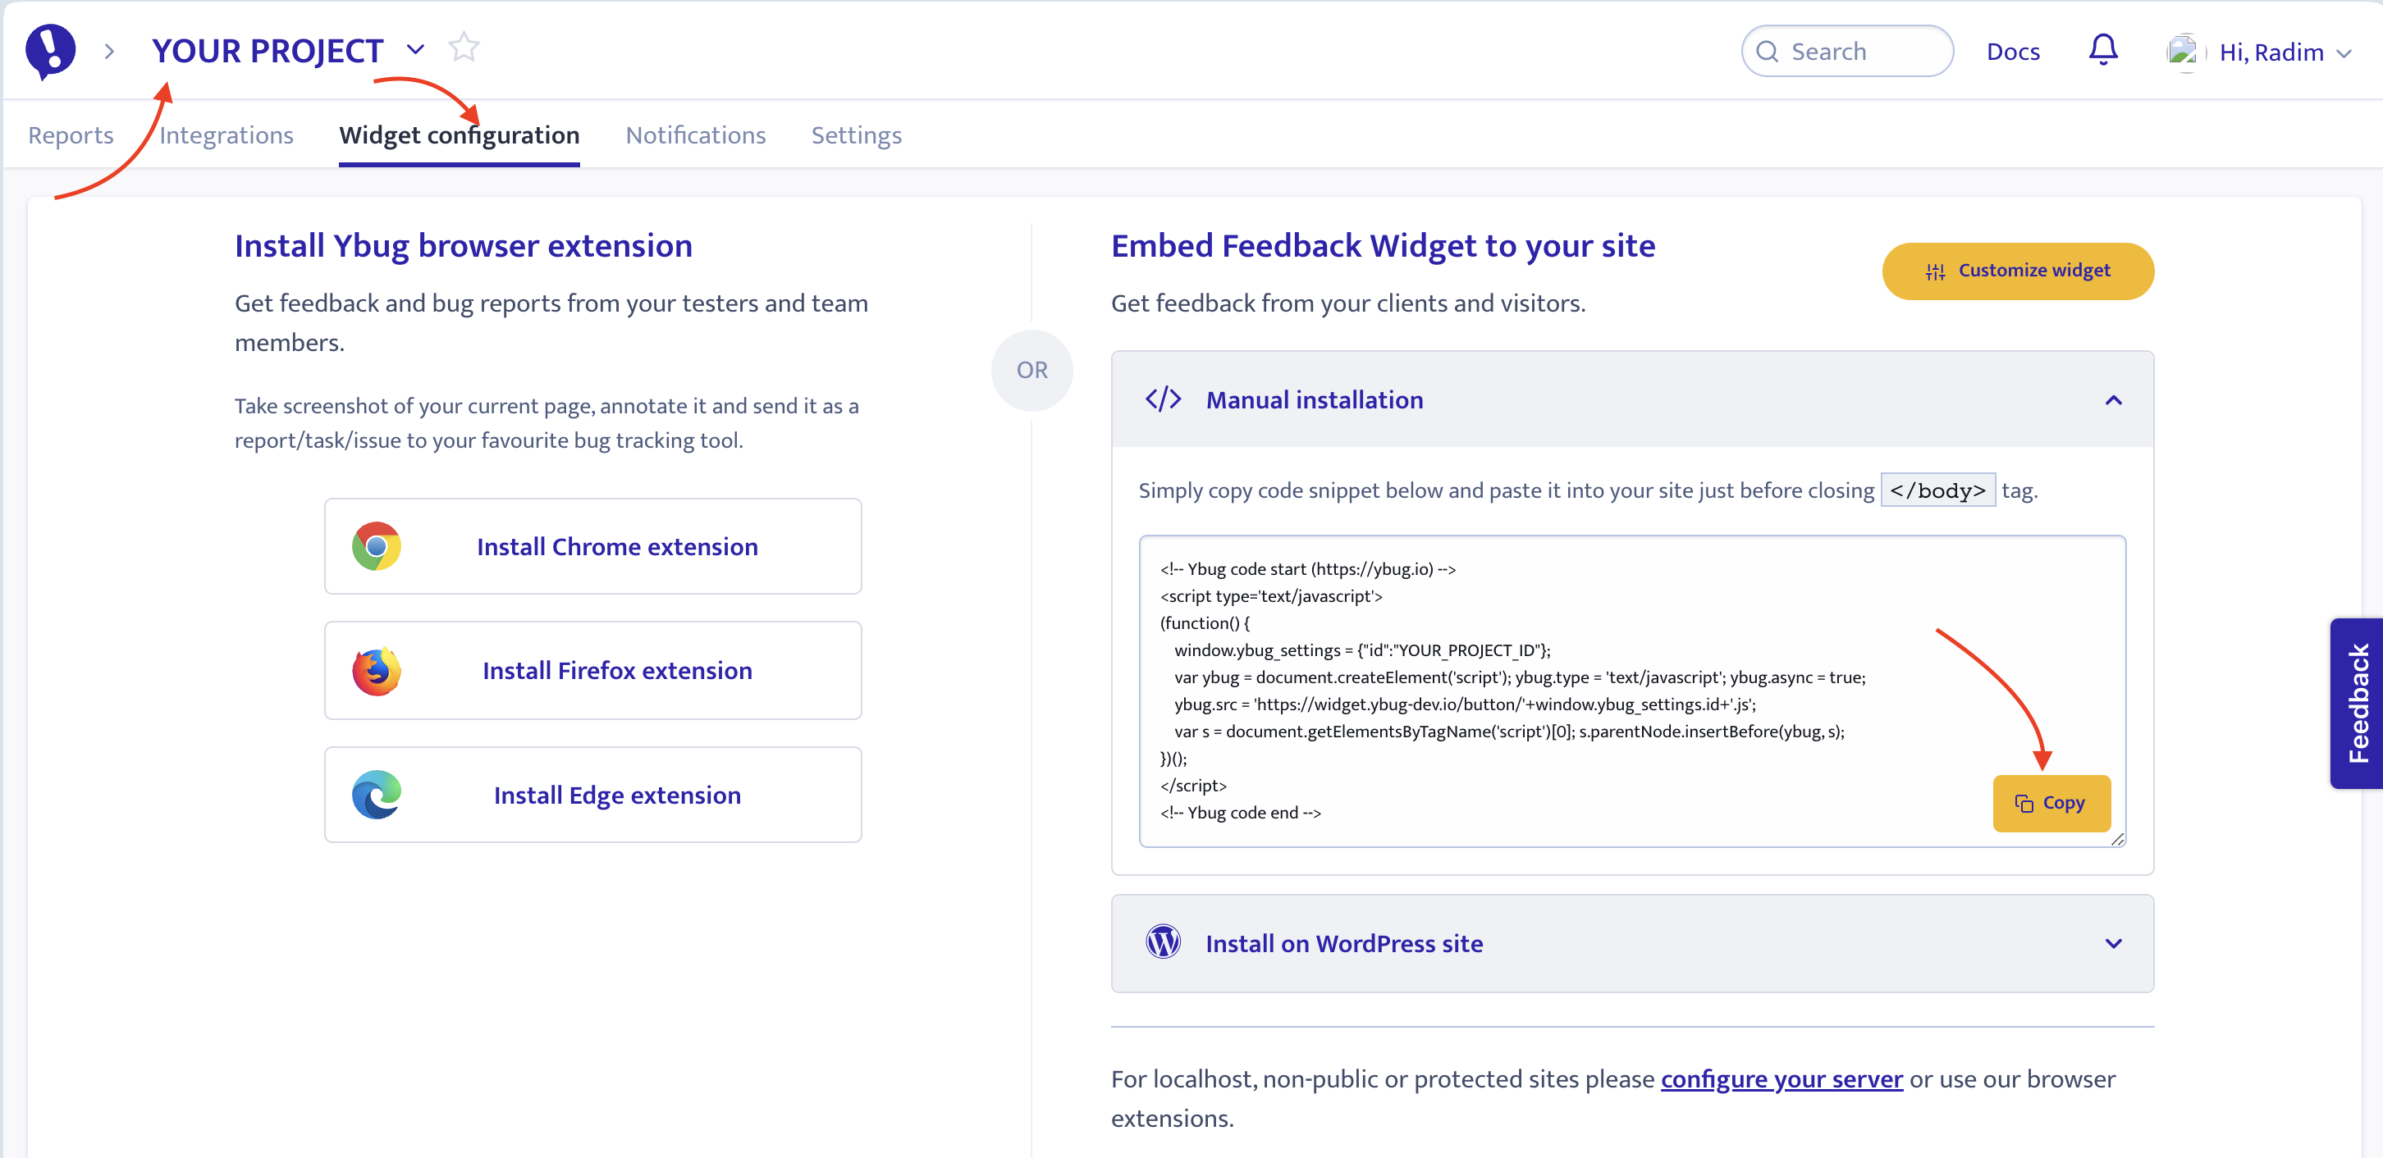Install Edge extension
The height and width of the screenshot is (1158, 2383).
[x=593, y=795]
